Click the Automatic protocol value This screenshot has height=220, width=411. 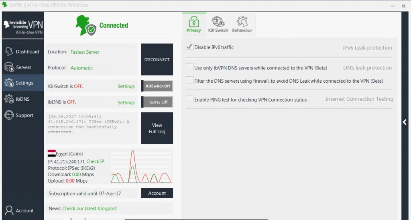pyautogui.click(x=81, y=68)
